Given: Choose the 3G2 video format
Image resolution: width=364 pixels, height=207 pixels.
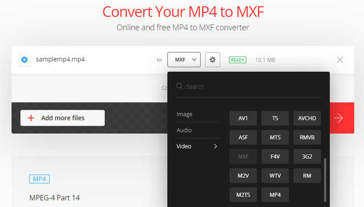Looking at the screenshot, I should pyautogui.click(x=307, y=156).
